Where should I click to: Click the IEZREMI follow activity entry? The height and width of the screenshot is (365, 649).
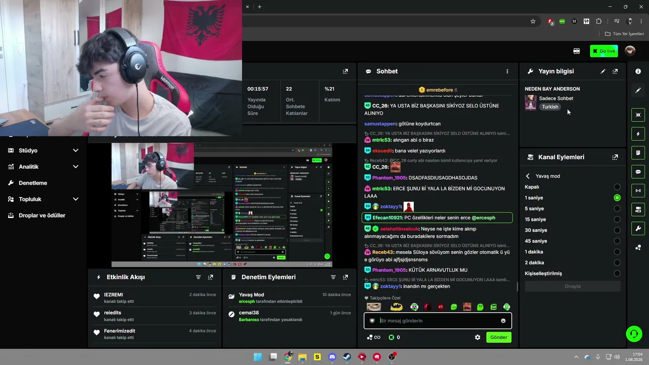click(155, 298)
